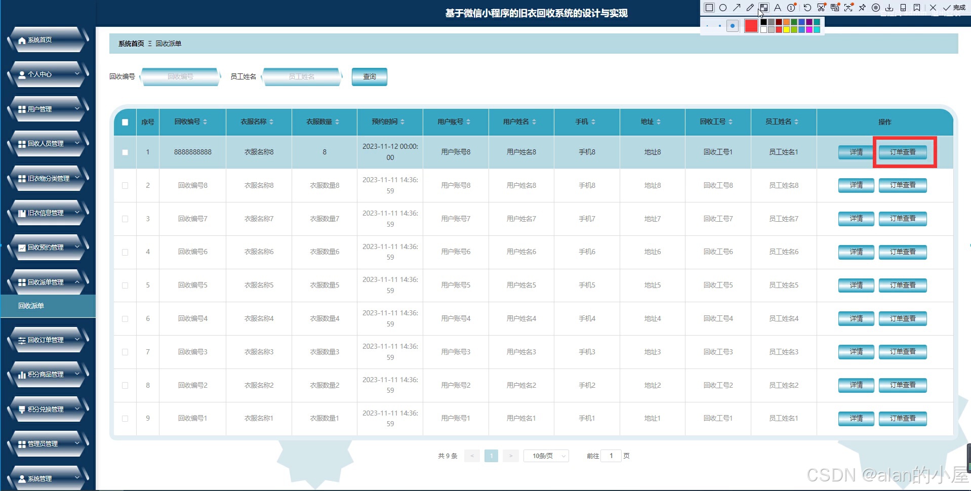This screenshot has height=491, width=971.
Task: Click the translate screenshot icon
Action: coord(835,8)
